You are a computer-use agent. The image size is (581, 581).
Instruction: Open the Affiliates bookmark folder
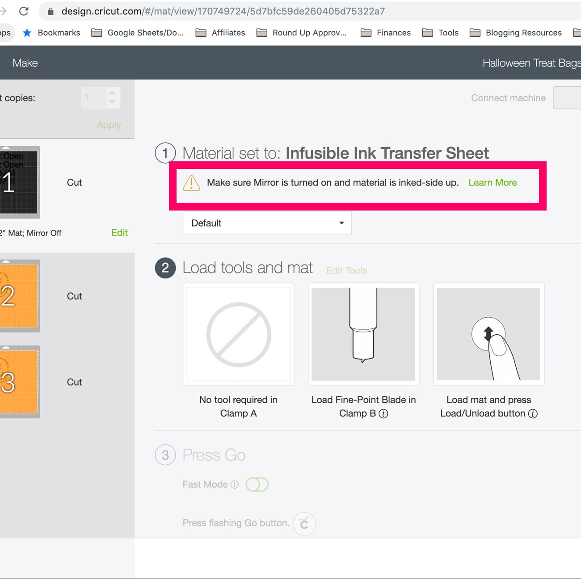[x=220, y=33]
